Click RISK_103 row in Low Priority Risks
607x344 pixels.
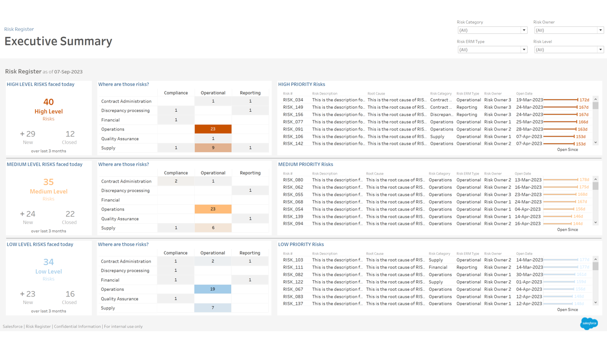point(293,260)
